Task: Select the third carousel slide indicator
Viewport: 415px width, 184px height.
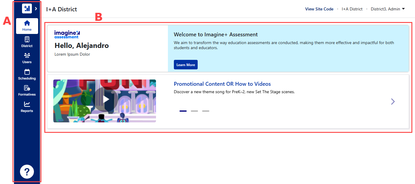Action: click(206, 111)
